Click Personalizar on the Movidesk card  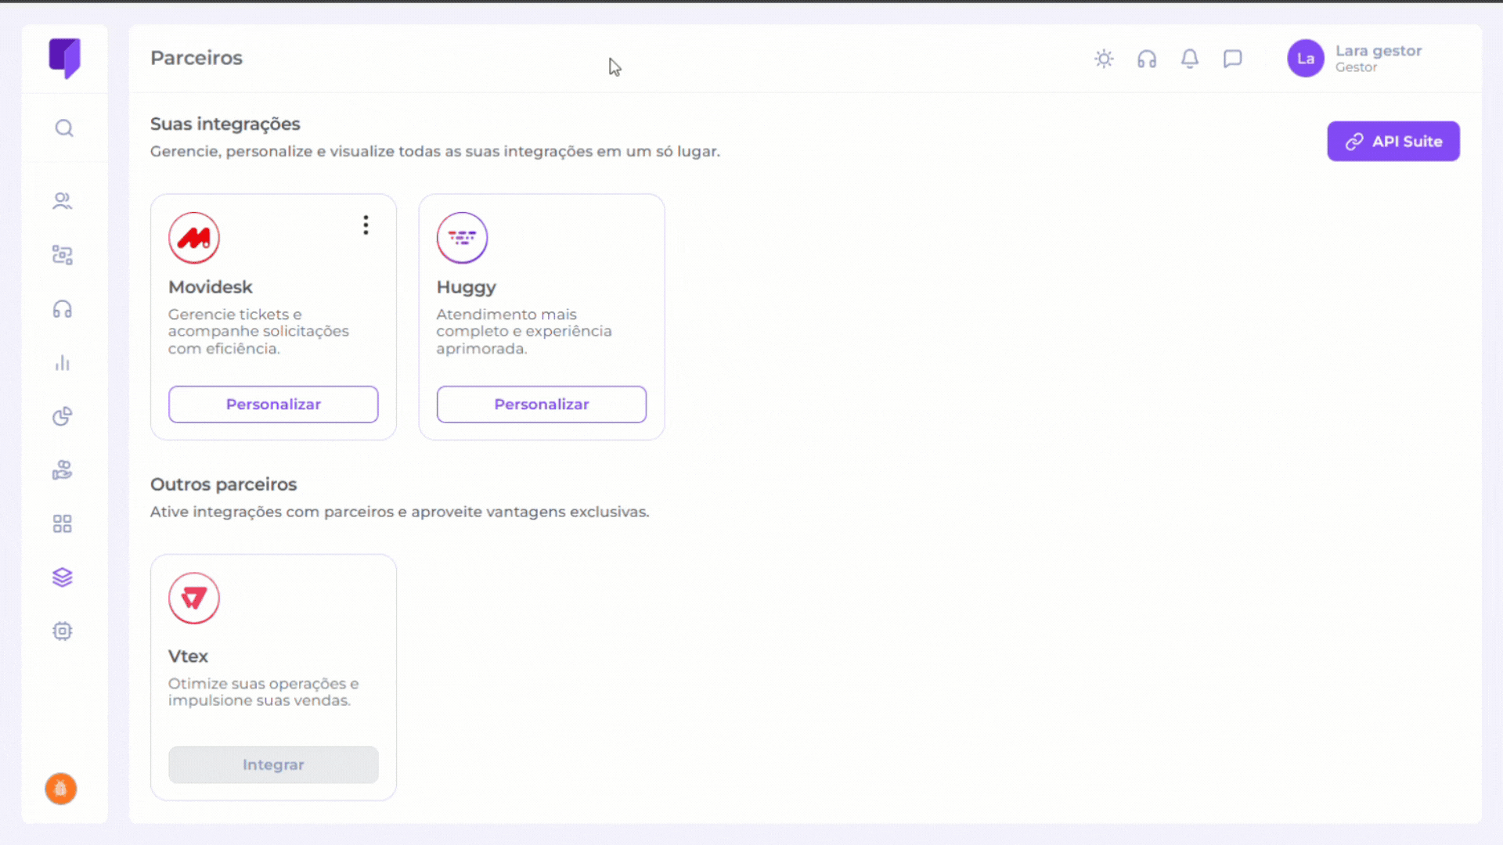[273, 405]
